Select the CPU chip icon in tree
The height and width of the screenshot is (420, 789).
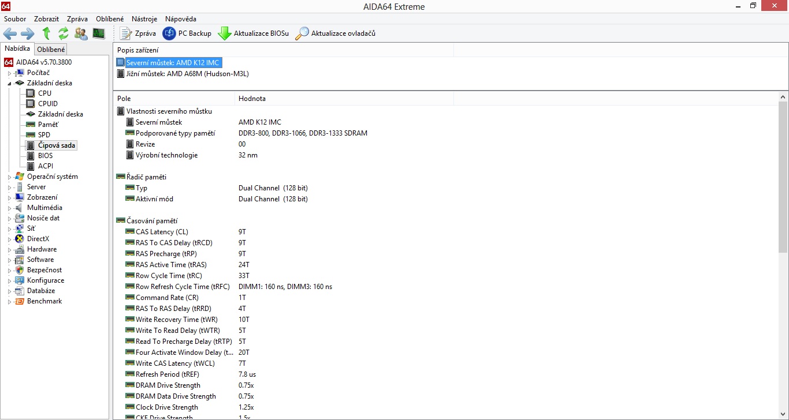pos(31,93)
